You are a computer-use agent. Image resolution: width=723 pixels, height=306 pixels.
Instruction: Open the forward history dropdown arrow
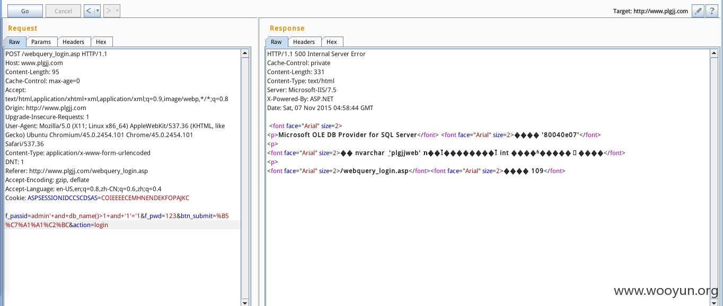click(x=117, y=11)
